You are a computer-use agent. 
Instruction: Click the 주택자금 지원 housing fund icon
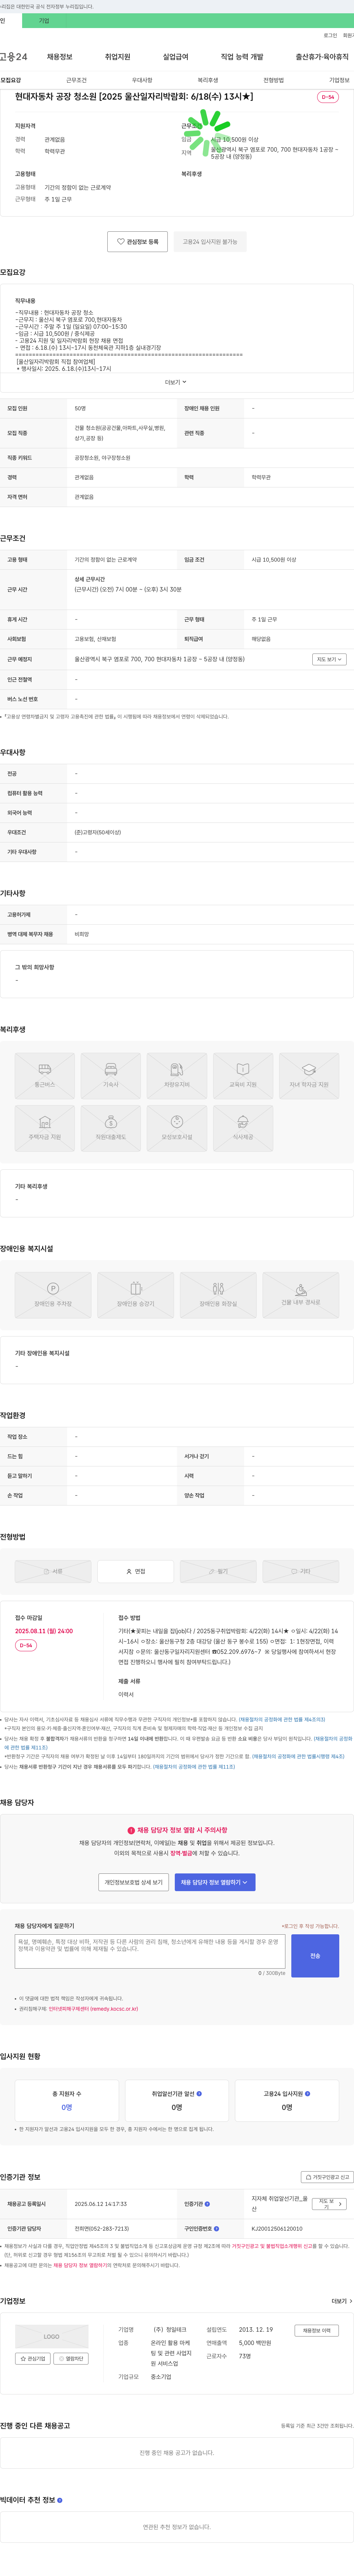pyautogui.click(x=45, y=1128)
